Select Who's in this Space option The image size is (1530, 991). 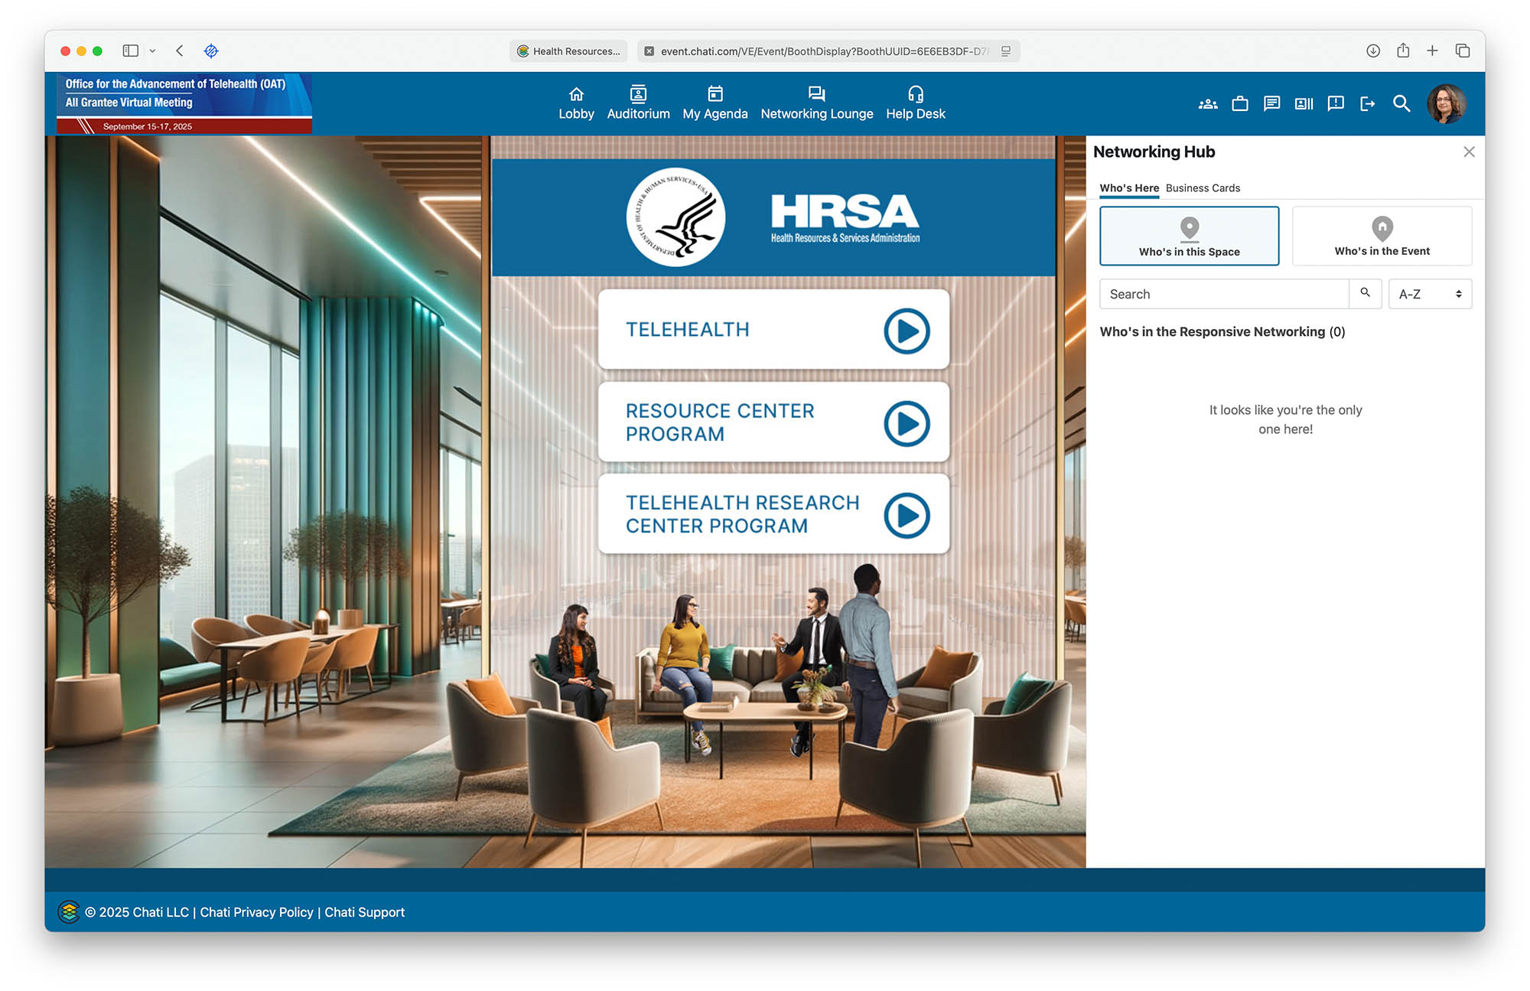pos(1189,236)
